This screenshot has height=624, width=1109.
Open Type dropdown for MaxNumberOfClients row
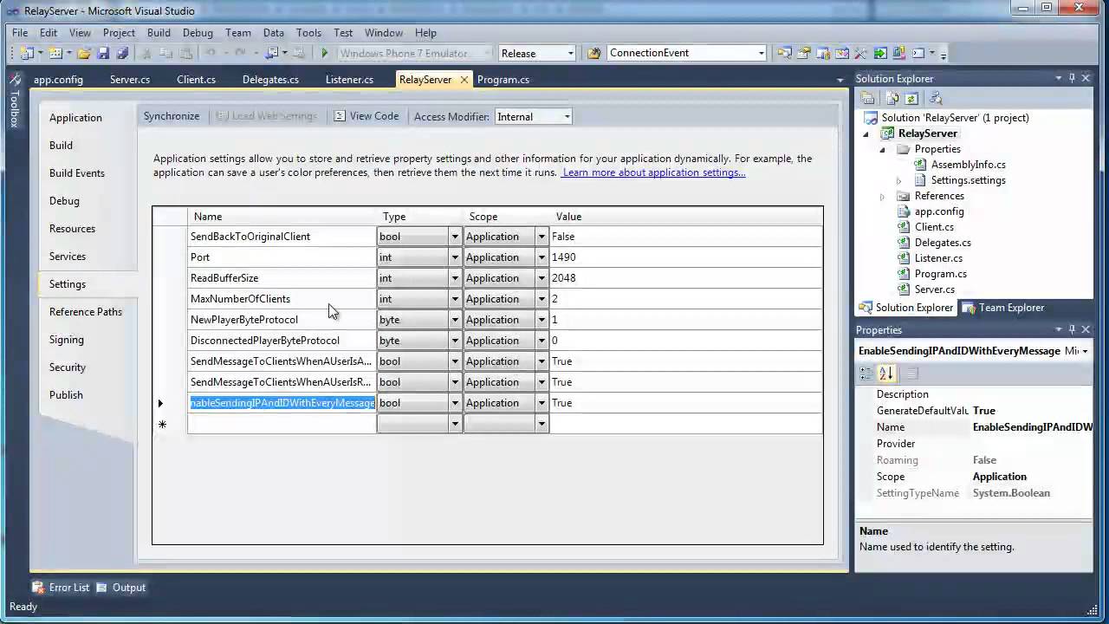(x=454, y=299)
